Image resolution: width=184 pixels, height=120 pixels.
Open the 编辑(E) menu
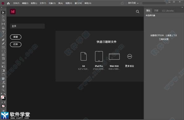click(25, 3)
